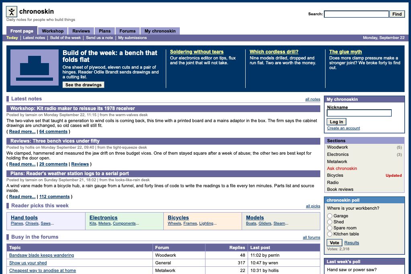
Task: Submit poll with Vote button
Action: tap(334, 243)
